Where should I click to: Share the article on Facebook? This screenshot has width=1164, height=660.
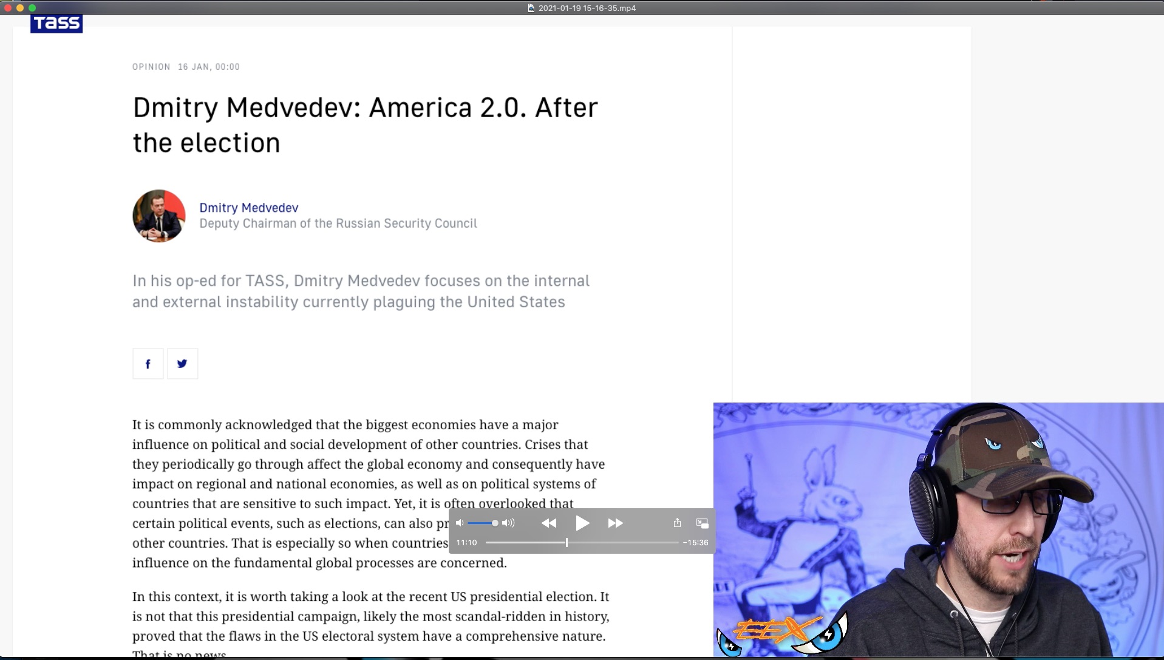148,364
